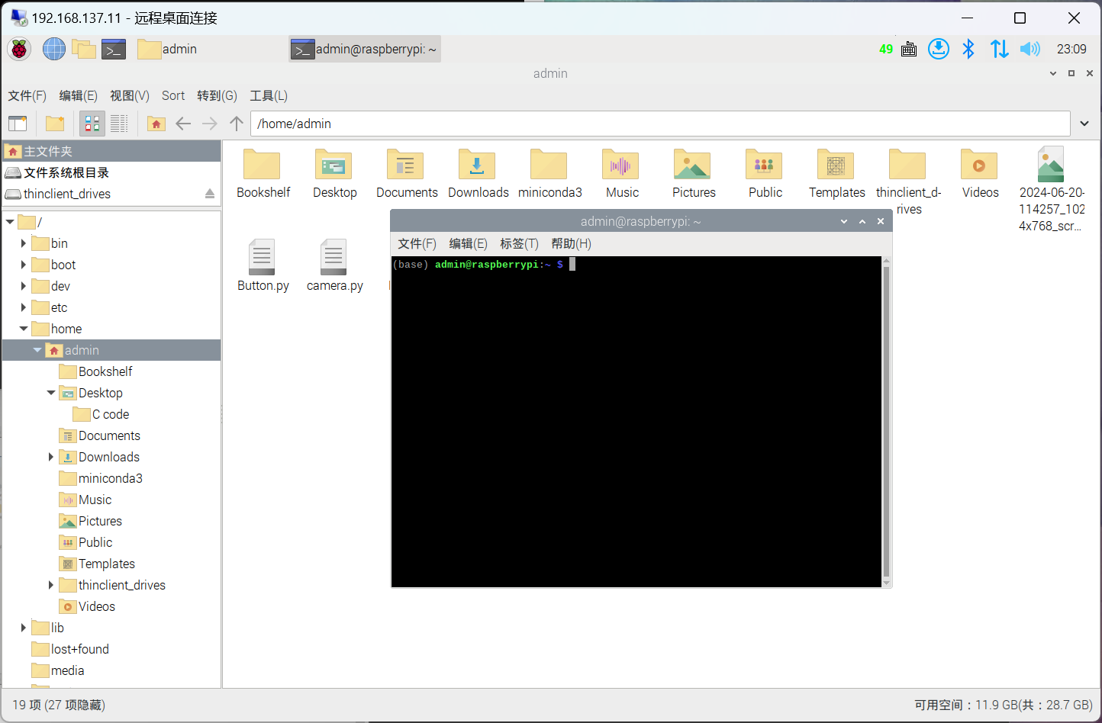Screen dimensions: 1102x723
Task: Click the CPU usage monitor 49
Action: [x=886, y=49]
